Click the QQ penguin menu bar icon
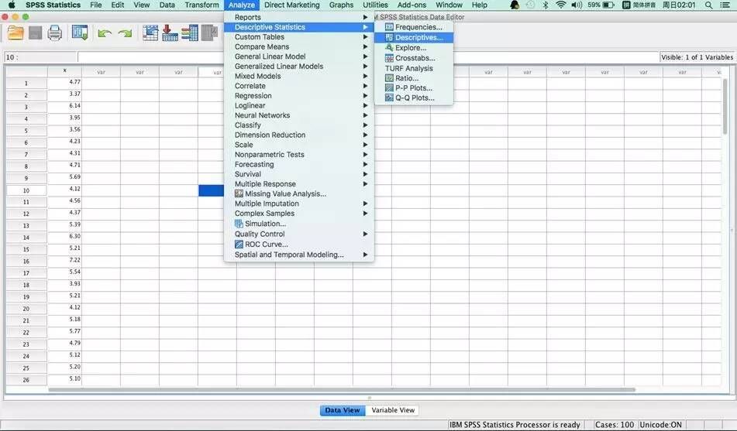The height and width of the screenshot is (431, 737). pos(515,5)
